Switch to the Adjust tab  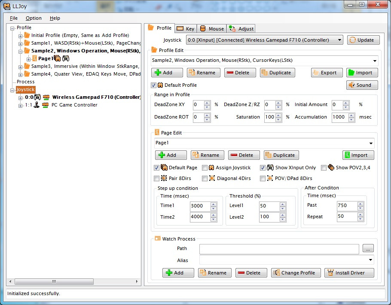[241, 29]
